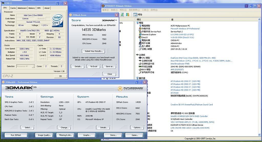Select the 主機板晶片組 row icon
The image size is (262, 142).
(140, 63)
